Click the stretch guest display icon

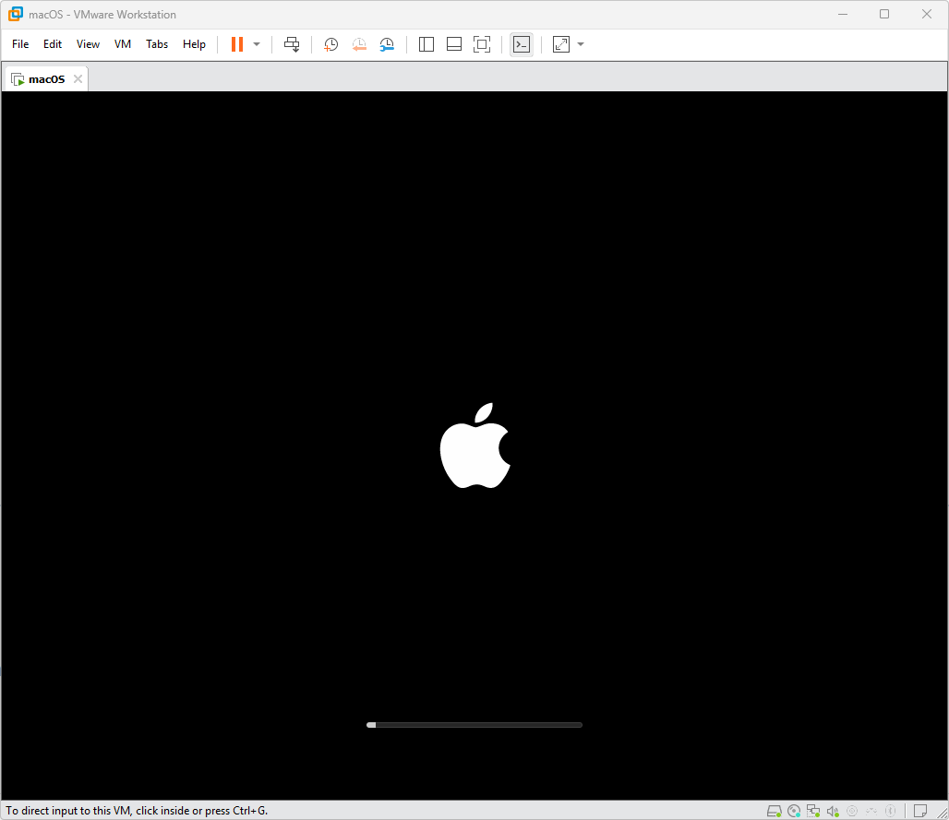561,44
